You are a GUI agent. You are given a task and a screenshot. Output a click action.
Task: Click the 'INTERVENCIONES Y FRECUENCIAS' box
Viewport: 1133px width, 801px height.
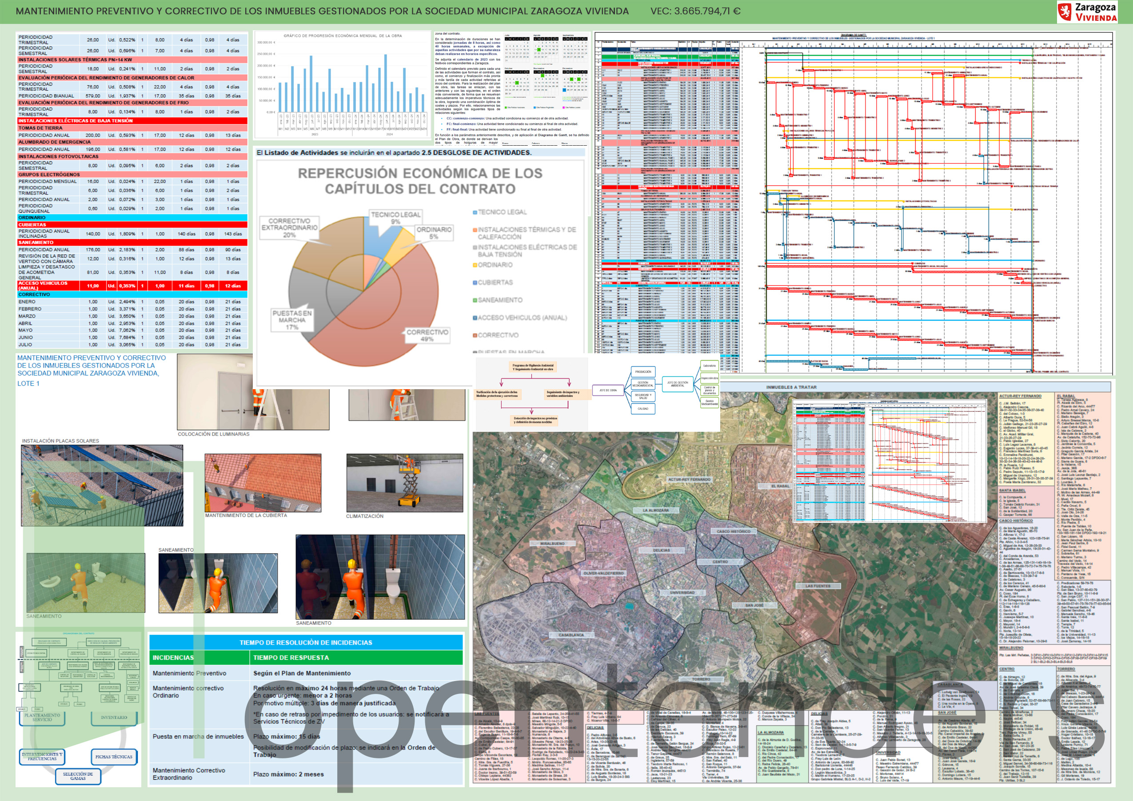[42, 757]
